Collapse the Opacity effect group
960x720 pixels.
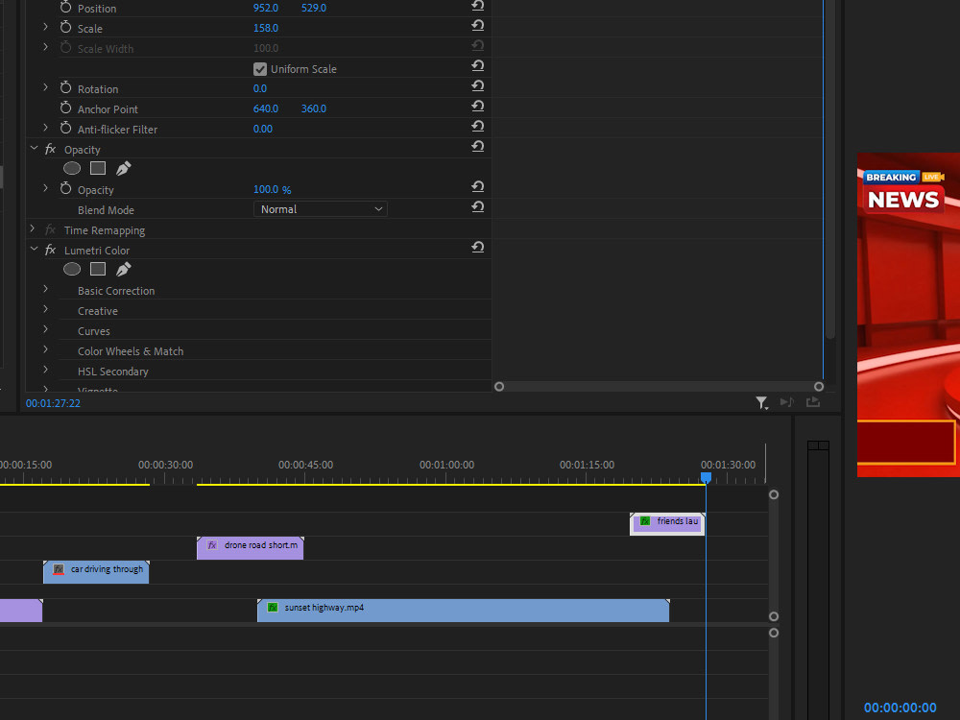[34, 148]
